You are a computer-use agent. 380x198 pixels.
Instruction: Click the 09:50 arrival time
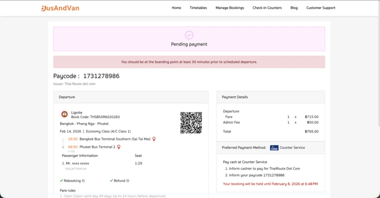pos(73,147)
